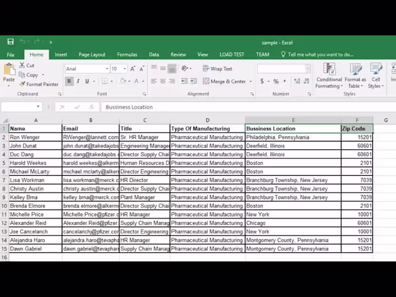
Task: Open the Fill Color paint bucket
Action: (x=123, y=81)
